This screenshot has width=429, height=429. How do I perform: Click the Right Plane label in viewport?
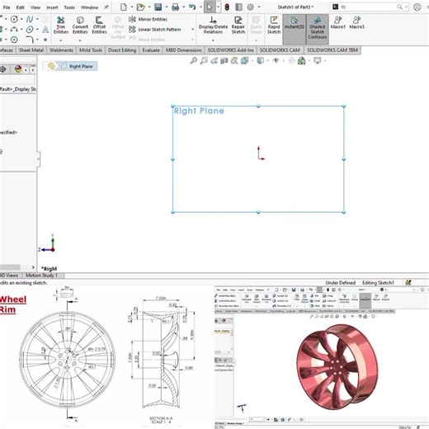click(x=199, y=111)
